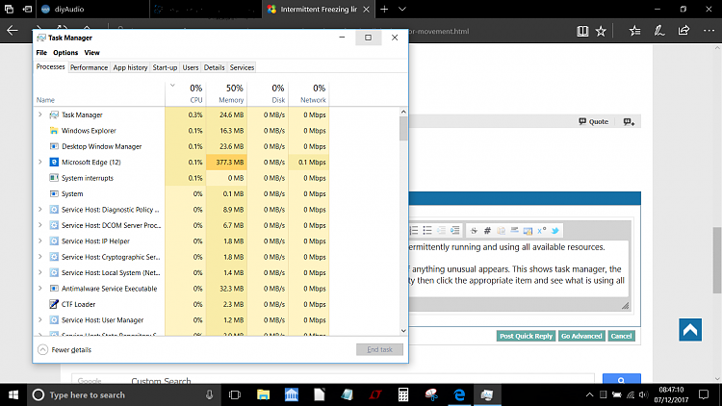
Task: Click the blue scroll-to-top arrow button
Action: click(x=689, y=330)
